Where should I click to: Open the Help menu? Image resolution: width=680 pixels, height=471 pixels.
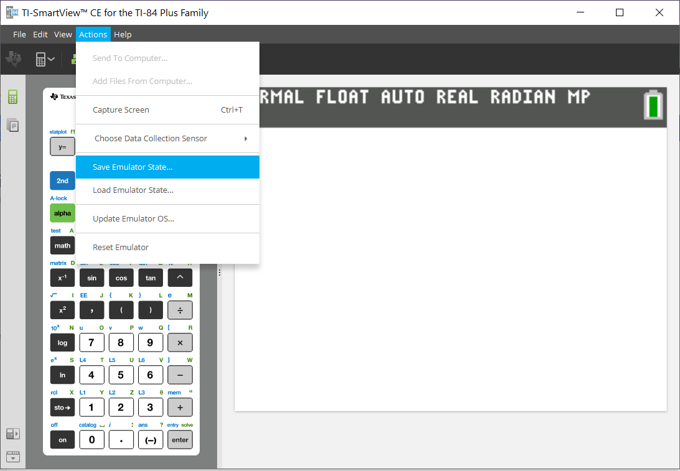tap(123, 35)
